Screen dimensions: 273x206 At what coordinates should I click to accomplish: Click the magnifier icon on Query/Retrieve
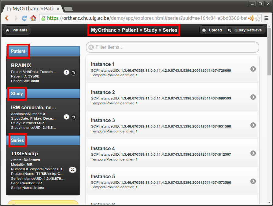[230, 30]
